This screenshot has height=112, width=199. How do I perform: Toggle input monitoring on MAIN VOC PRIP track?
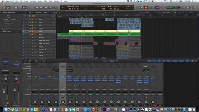click(37, 40)
